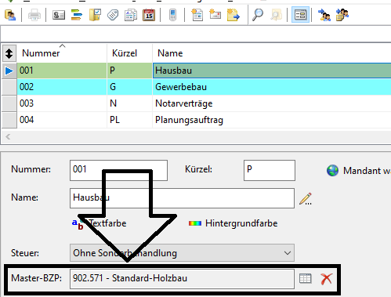Open the Hintergrundfarbe color picker
The width and height of the screenshot is (391, 297).
click(x=233, y=223)
